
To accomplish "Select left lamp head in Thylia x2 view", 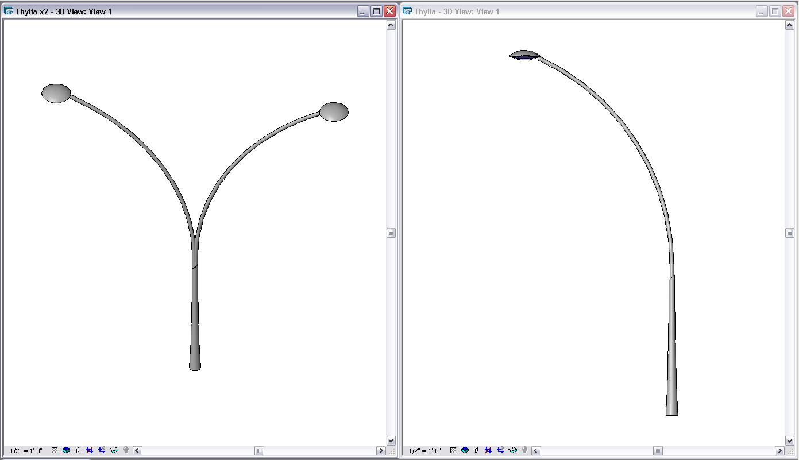I will pos(56,94).
